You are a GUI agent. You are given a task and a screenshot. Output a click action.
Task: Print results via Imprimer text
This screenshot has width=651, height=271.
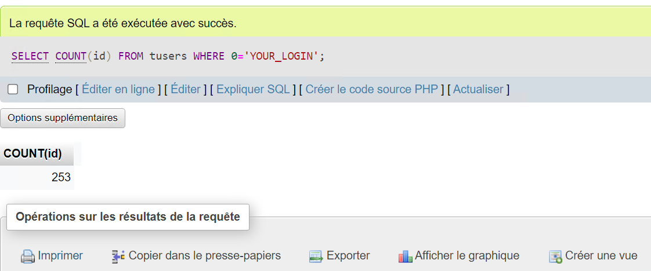pyautogui.click(x=60, y=256)
